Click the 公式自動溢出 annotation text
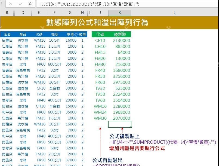Image resolution: width=219 pixels, height=166 pixels. coord(107,160)
